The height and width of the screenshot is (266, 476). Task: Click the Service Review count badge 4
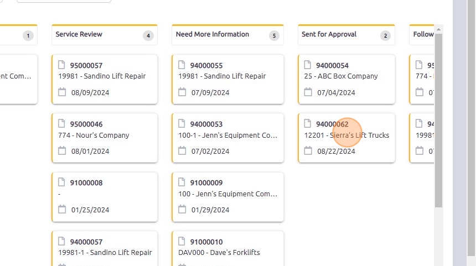148,36
